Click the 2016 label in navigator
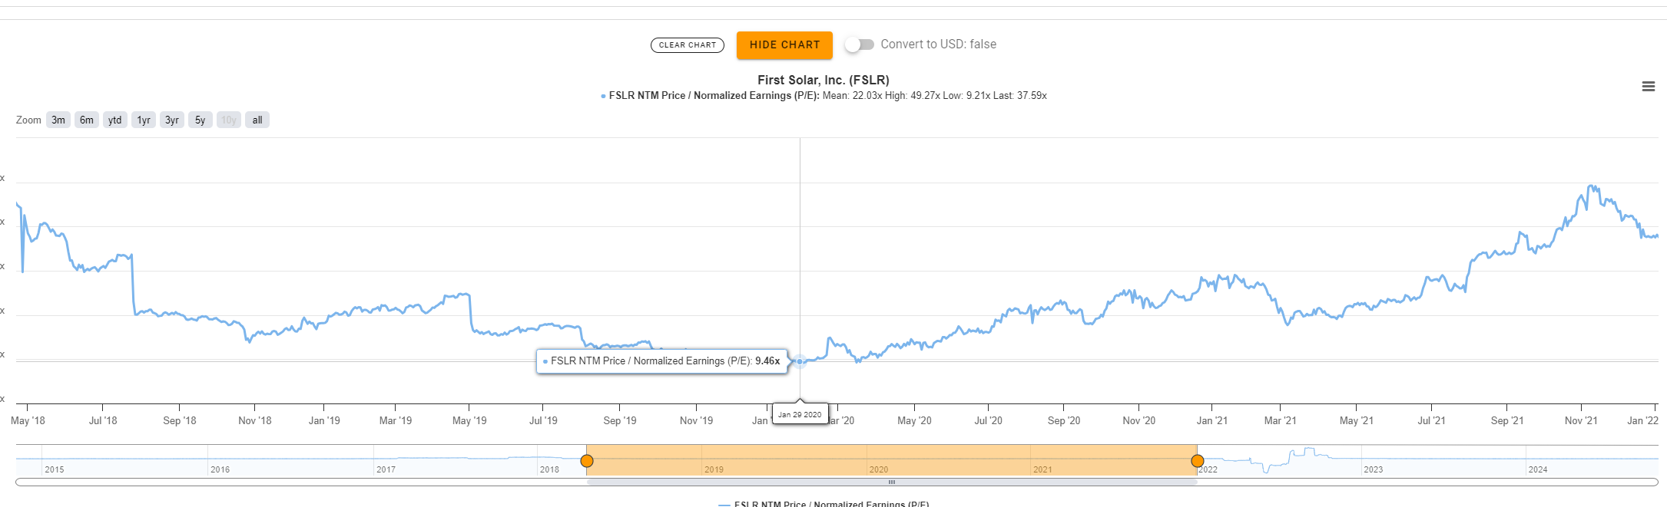Viewport: 1667px width, 507px height. coord(220,469)
